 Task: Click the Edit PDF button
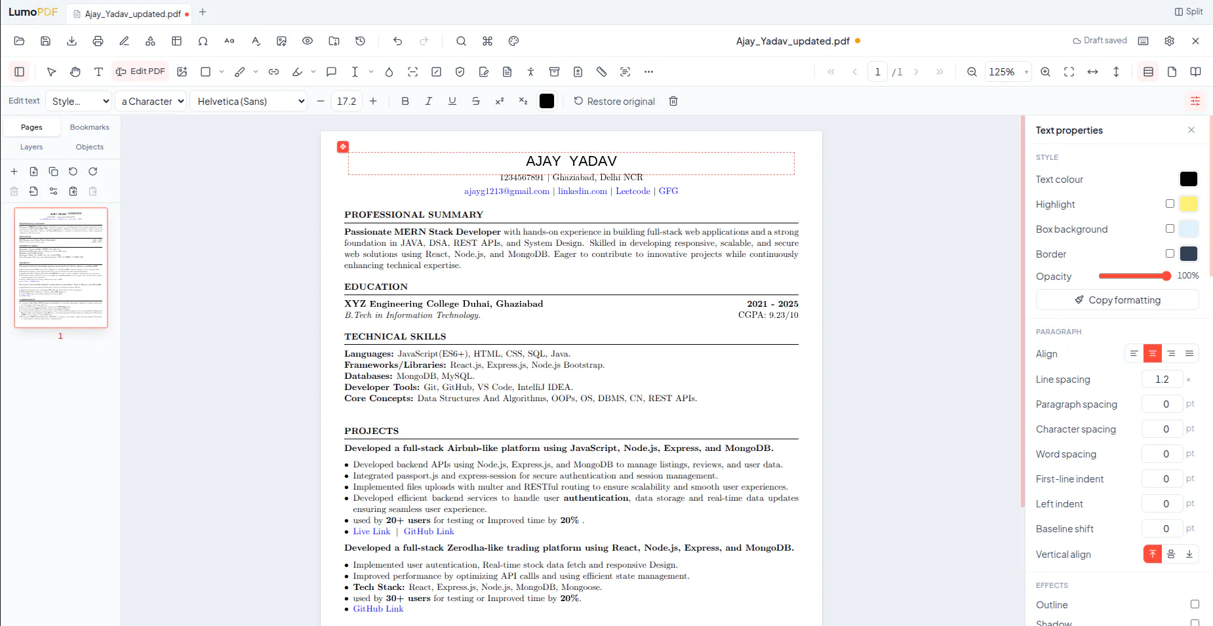[x=140, y=71]
